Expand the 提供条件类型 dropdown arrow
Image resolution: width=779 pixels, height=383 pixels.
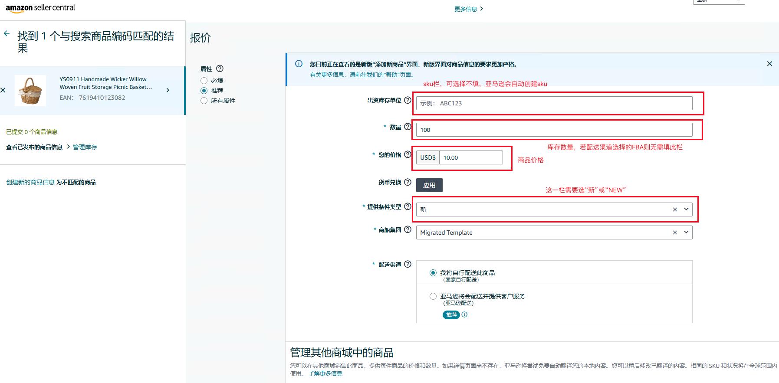click(686, 209)
